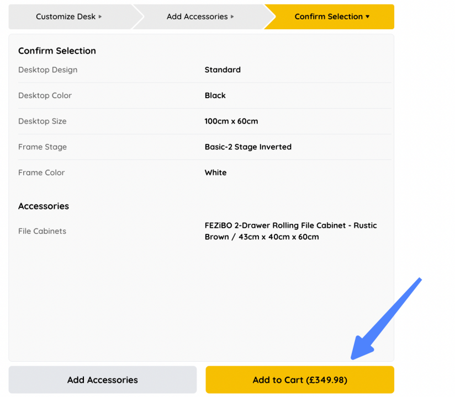The height and width of the screenshot is (397, 455).
Task: Click the Desktop Design row label
Action: click(x=47, y=70)
